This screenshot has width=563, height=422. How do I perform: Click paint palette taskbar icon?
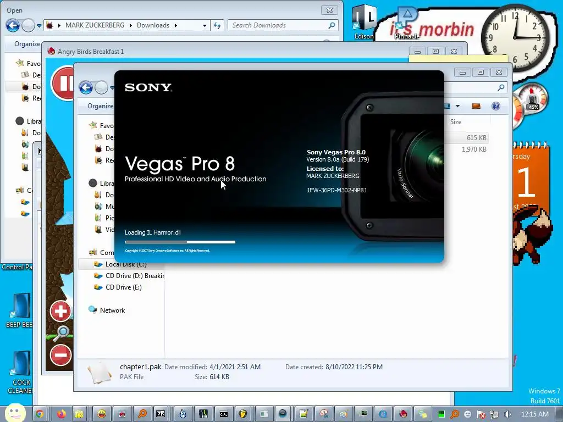coord(344,414)
